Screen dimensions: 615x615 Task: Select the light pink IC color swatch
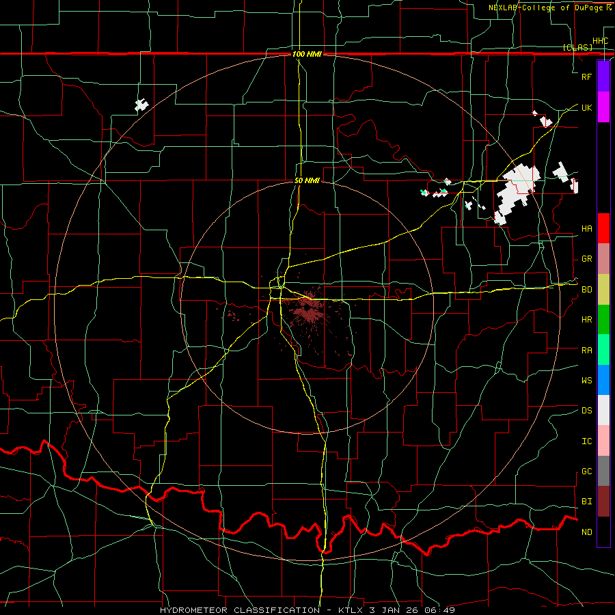(603, 441)
